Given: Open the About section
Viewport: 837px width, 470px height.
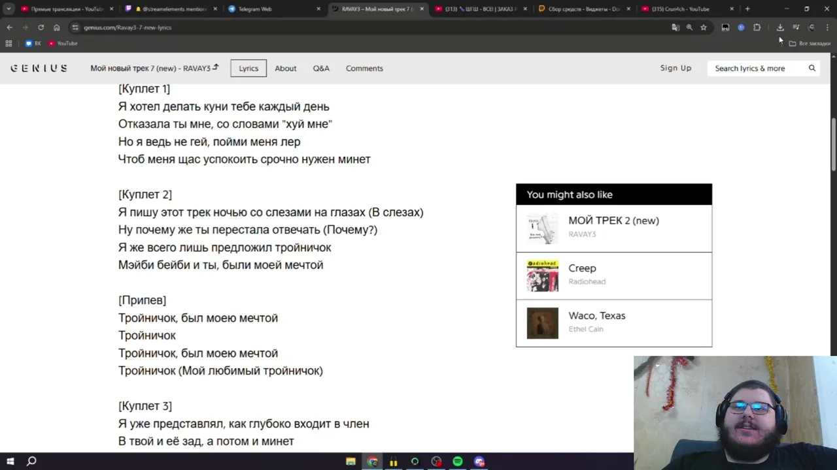Looking at the screenshot, I should [x=285, y=68].
